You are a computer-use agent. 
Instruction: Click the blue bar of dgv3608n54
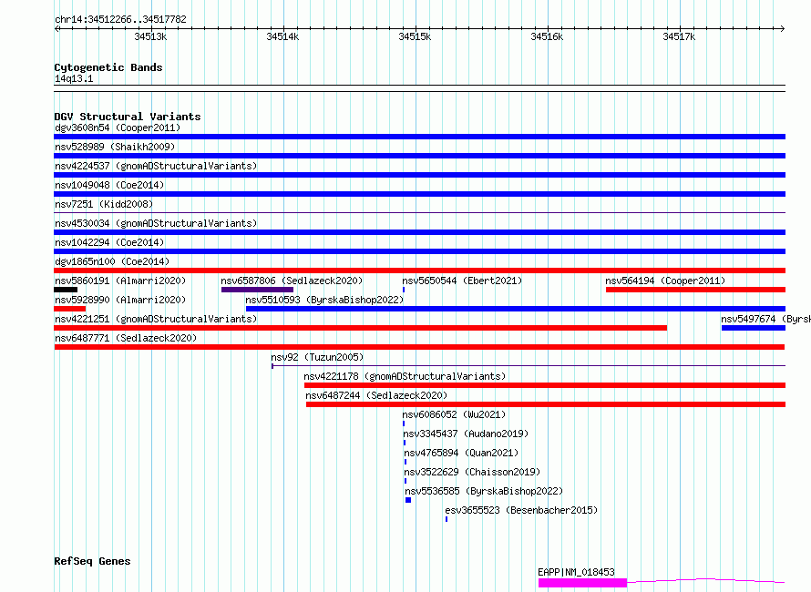[419, 137]
